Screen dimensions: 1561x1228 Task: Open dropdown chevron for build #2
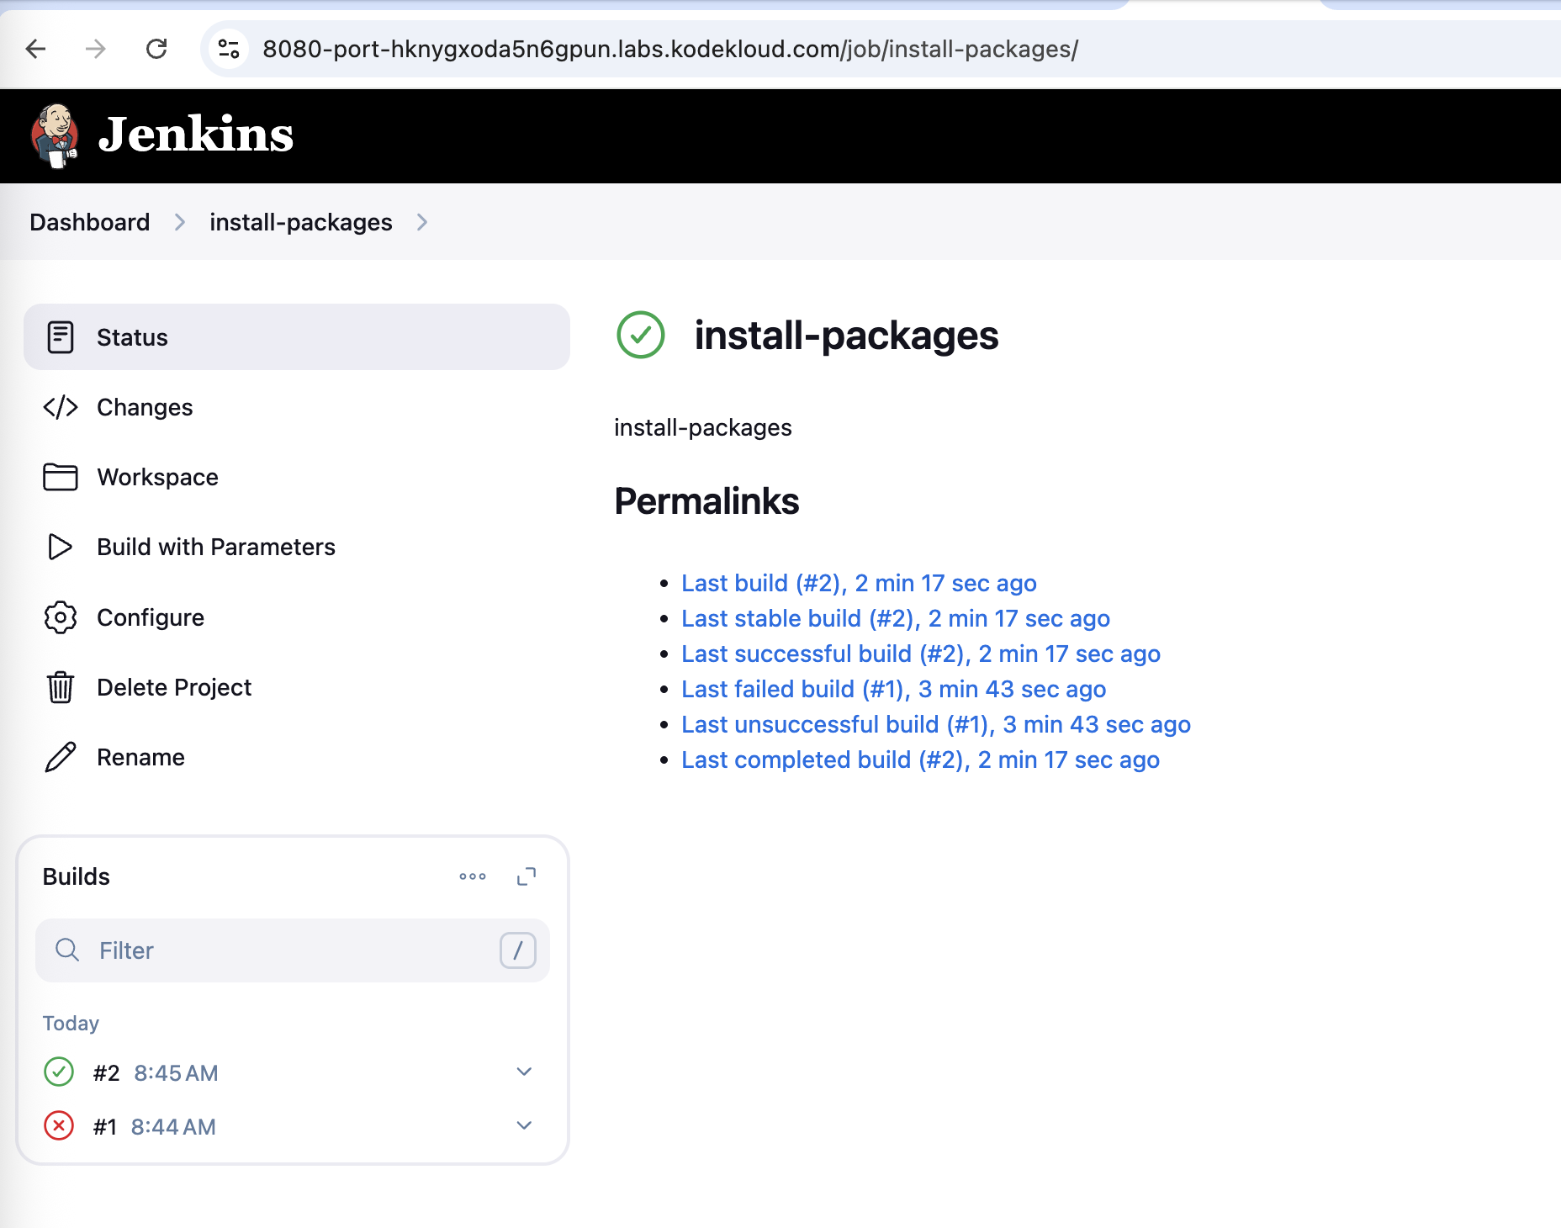tap(524, 1072)
